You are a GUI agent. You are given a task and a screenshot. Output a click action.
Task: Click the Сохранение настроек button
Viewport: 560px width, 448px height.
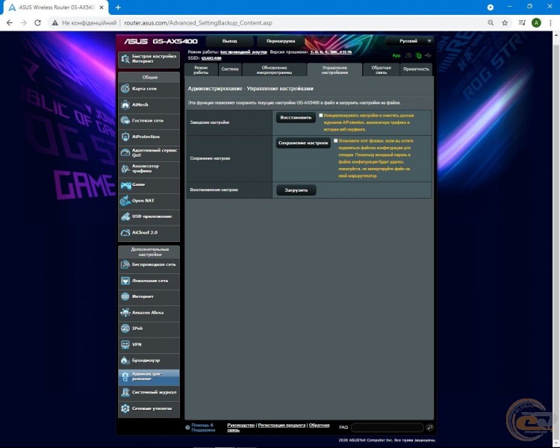[x=303, y=143]
